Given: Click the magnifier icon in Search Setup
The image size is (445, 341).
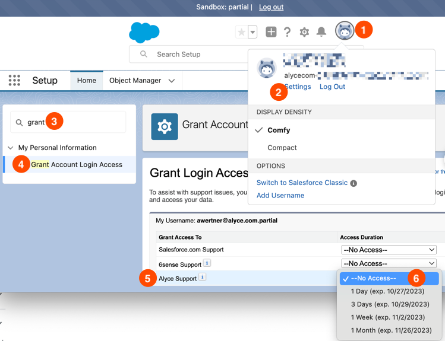Looking at the screenshot, I should (x=144, y=54).
